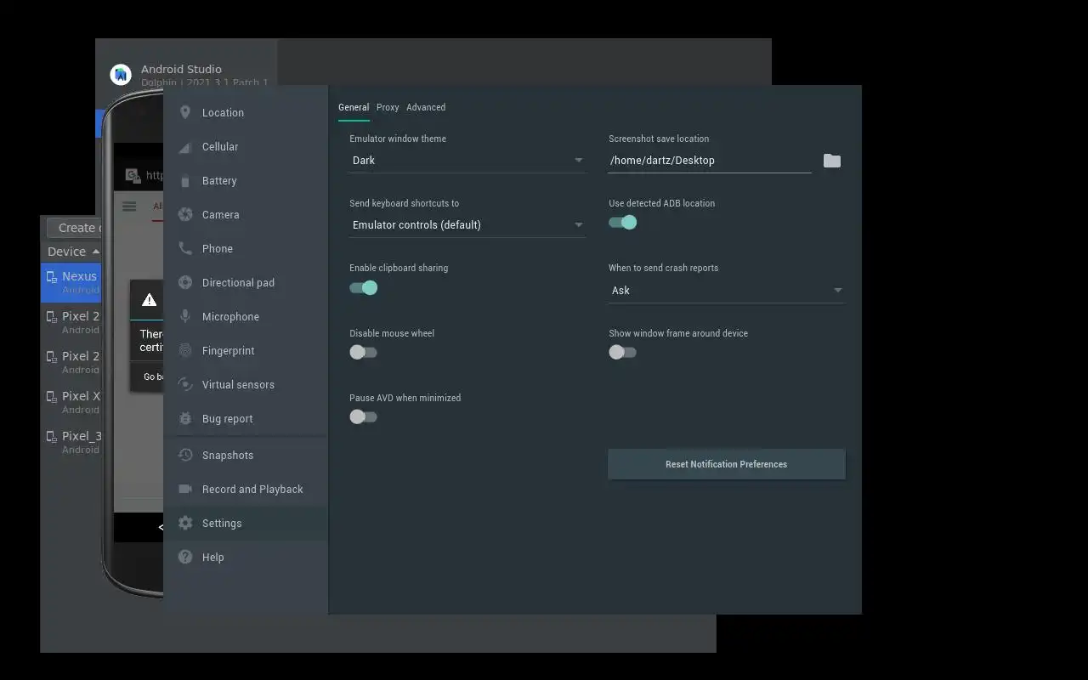Image resolution: width=1088 pixels, height=680 pixels.
Task: Click the Battery label in sidebar
Action: click(x=219, y=181)
